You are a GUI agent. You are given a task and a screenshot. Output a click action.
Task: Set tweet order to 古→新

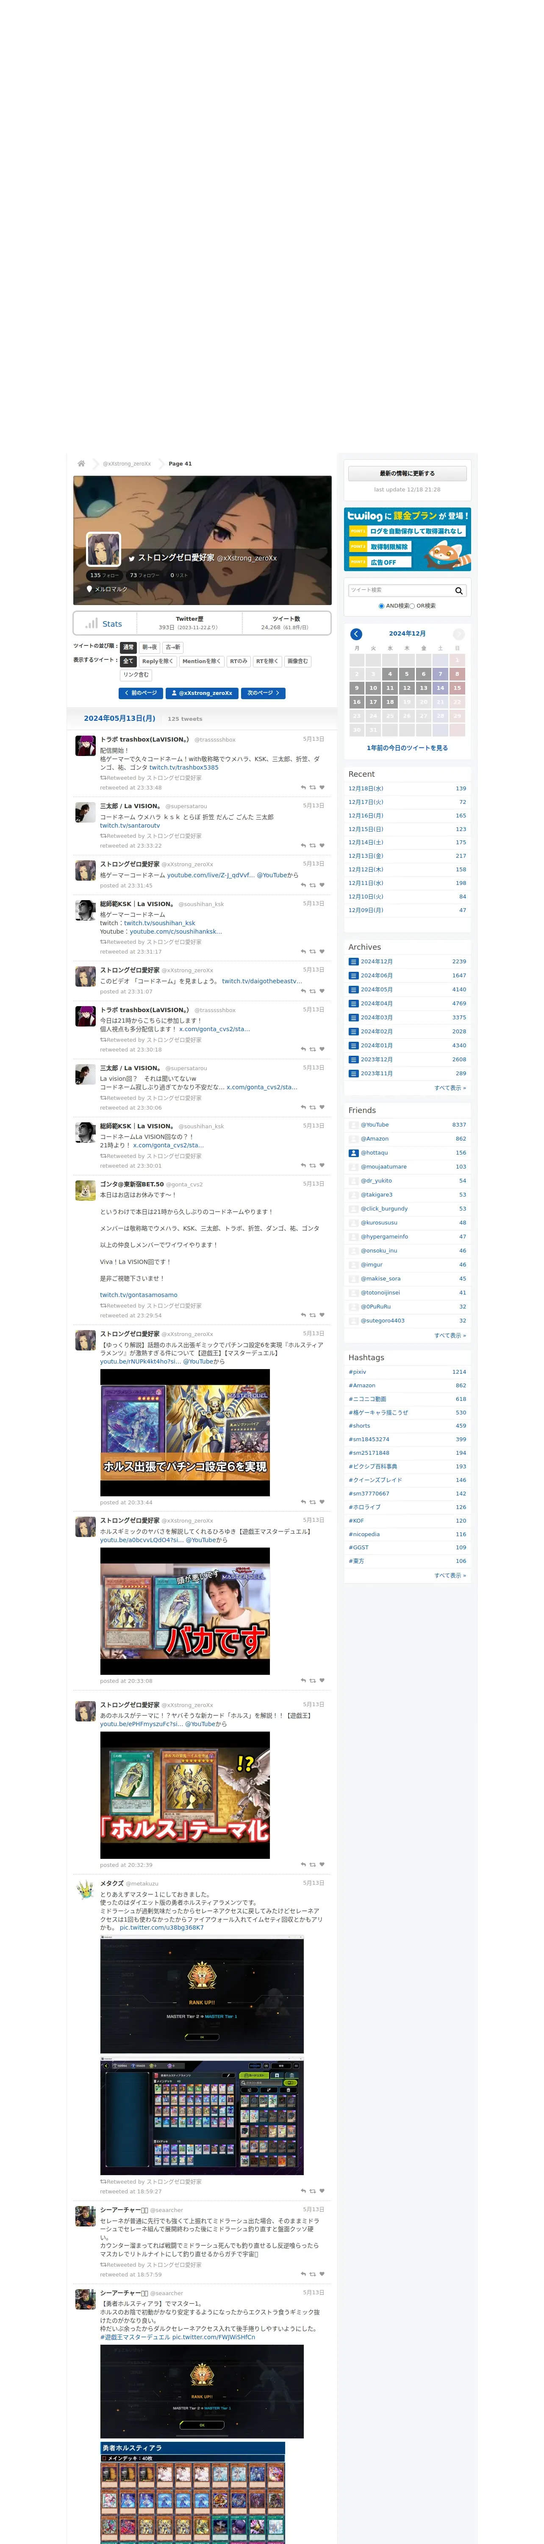(173, 647)
